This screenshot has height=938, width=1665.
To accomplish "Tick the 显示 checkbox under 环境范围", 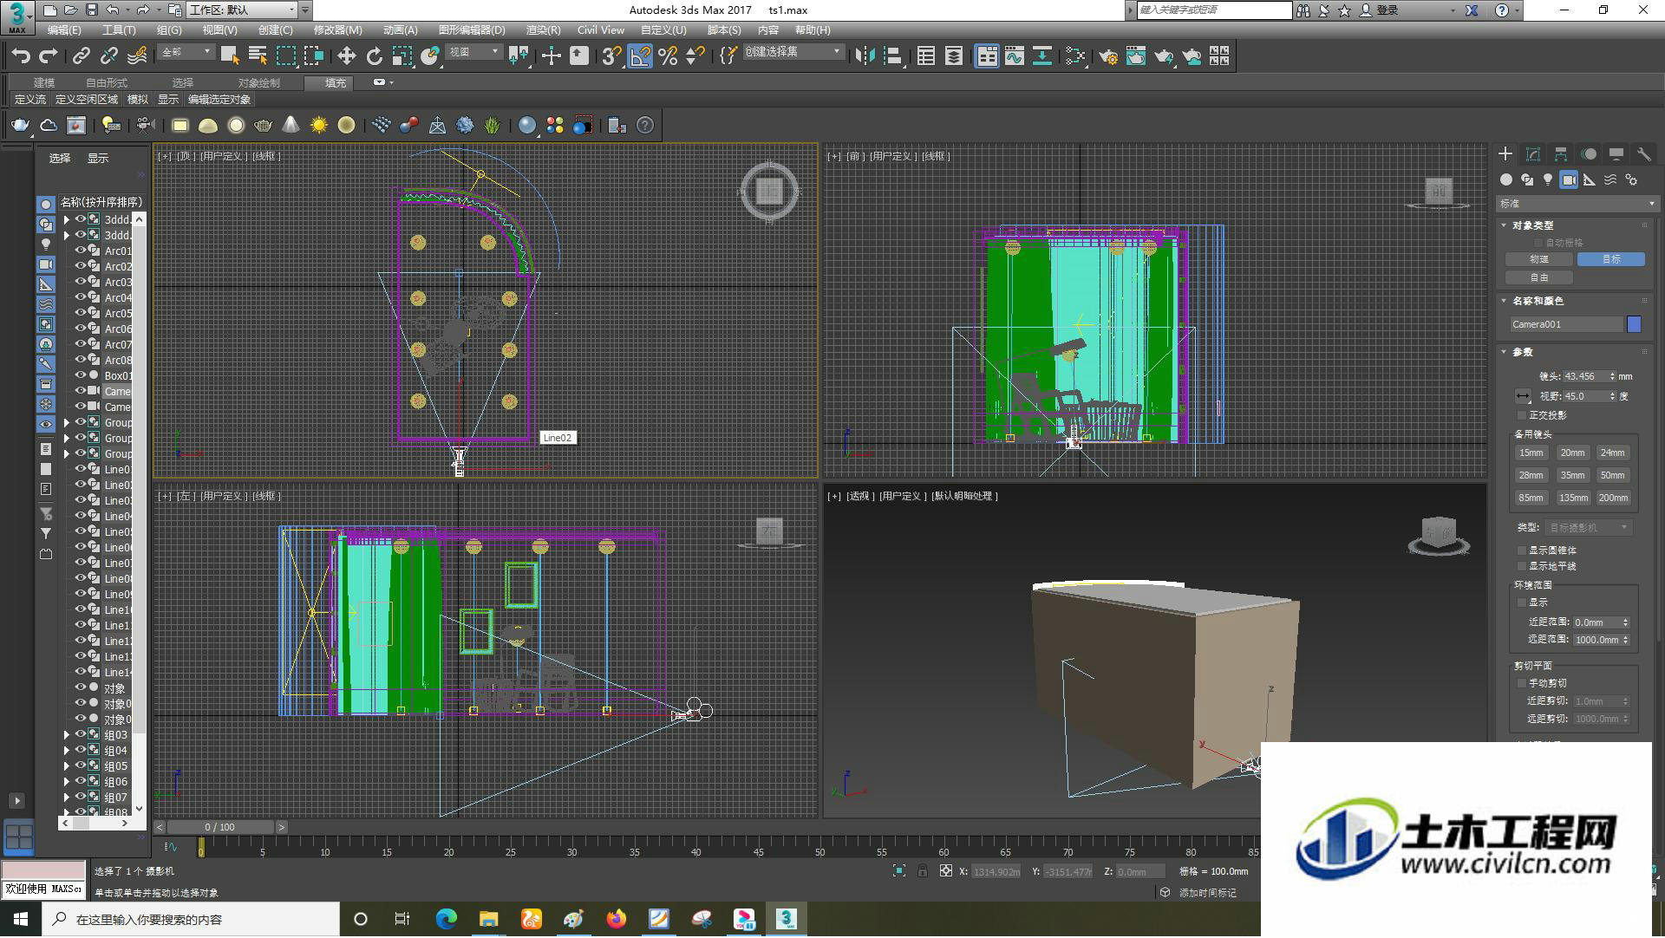I will coord(1522,603).
